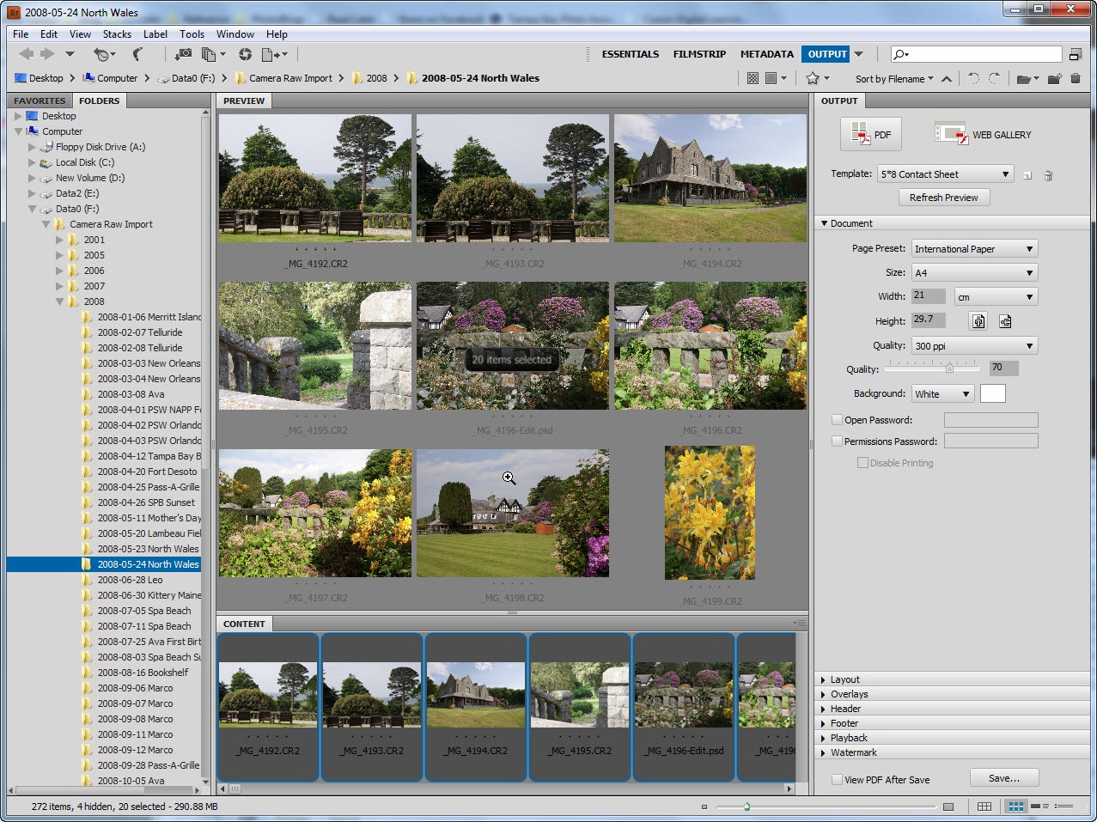The width and height of the screenshot is (1097, 822).
Task: Open the Stacks menu
Action: (x=117, y=34)
